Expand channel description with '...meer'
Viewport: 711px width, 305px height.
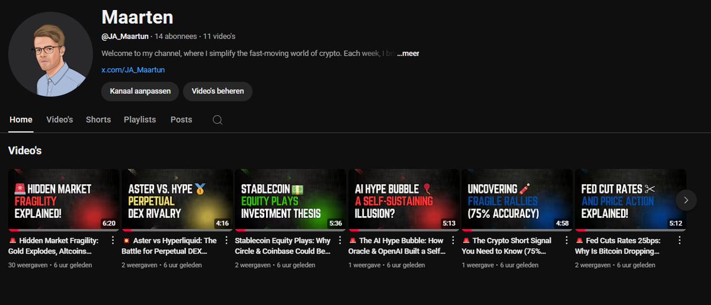click(408, 53)
